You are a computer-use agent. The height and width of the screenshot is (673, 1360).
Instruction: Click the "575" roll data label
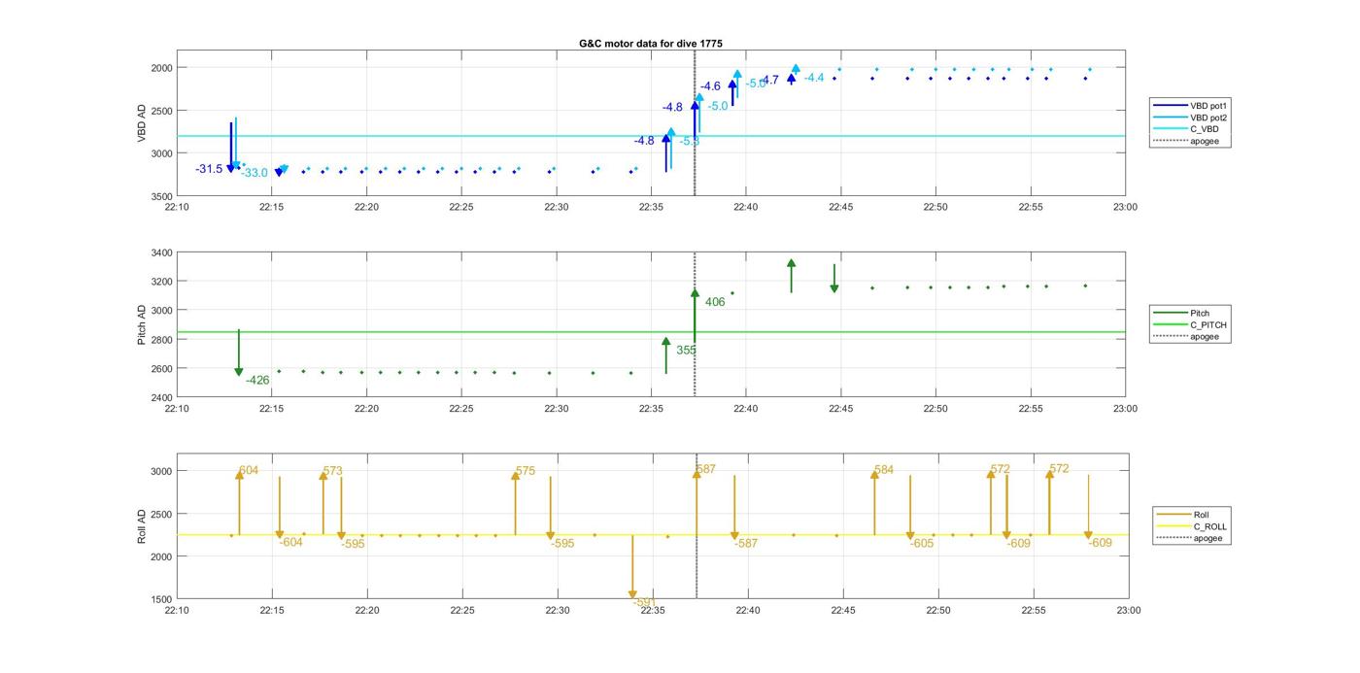click(x=525, y=471)
